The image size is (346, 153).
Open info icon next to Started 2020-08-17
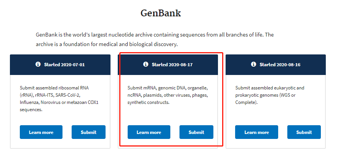[146, 64]
